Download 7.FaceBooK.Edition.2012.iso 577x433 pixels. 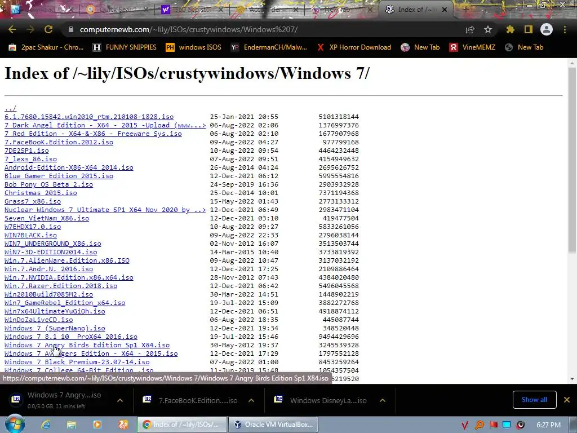(x=59, y=142)
